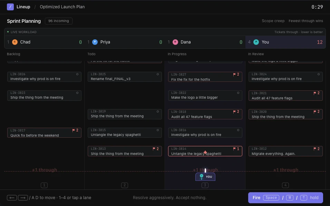This screenshot has width=330, height=206.
Task: Click the flag icon on LIN-3813
Action: pyautogui.click(x=154, y=149)
